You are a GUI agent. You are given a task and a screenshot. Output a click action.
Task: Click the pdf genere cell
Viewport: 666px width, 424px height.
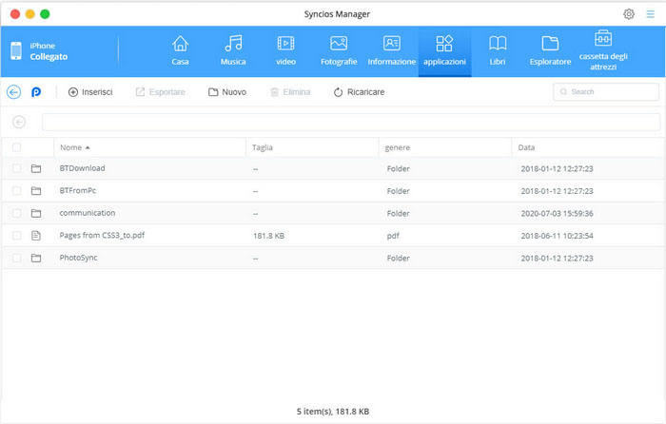[x=393, y=236]
